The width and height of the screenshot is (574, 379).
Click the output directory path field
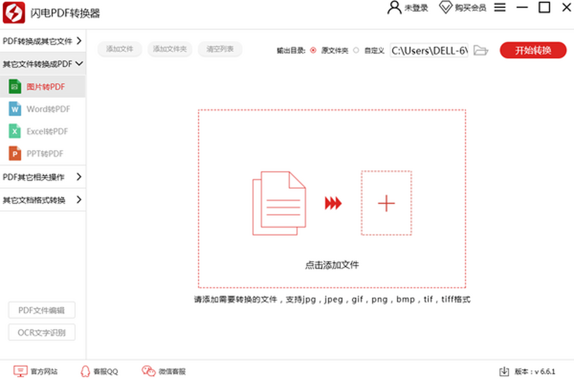click(429, 50)
